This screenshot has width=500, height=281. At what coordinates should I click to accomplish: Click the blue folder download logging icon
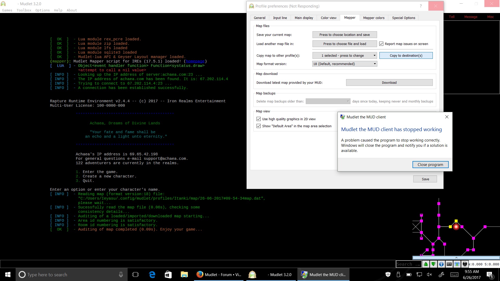pos(457,264)
